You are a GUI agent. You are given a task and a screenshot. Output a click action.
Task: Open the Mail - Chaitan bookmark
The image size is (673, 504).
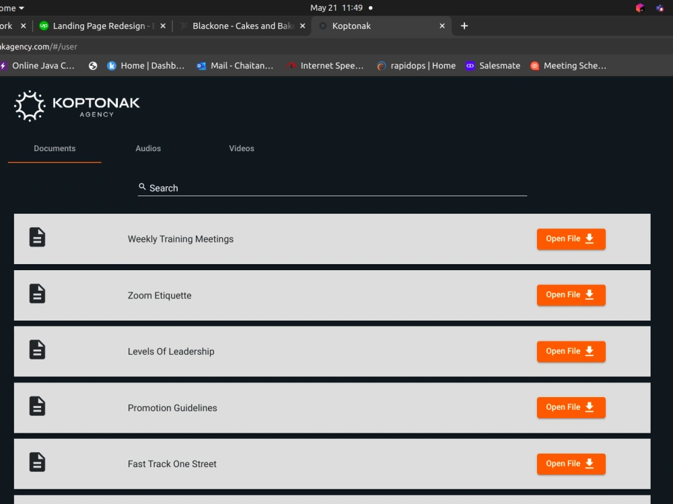[235, 66]
